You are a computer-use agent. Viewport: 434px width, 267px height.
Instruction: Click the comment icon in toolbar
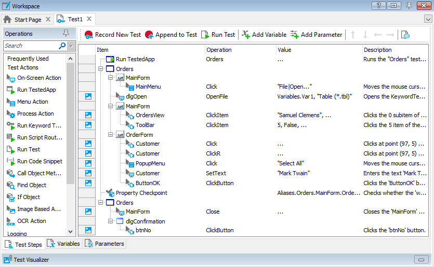405,35
